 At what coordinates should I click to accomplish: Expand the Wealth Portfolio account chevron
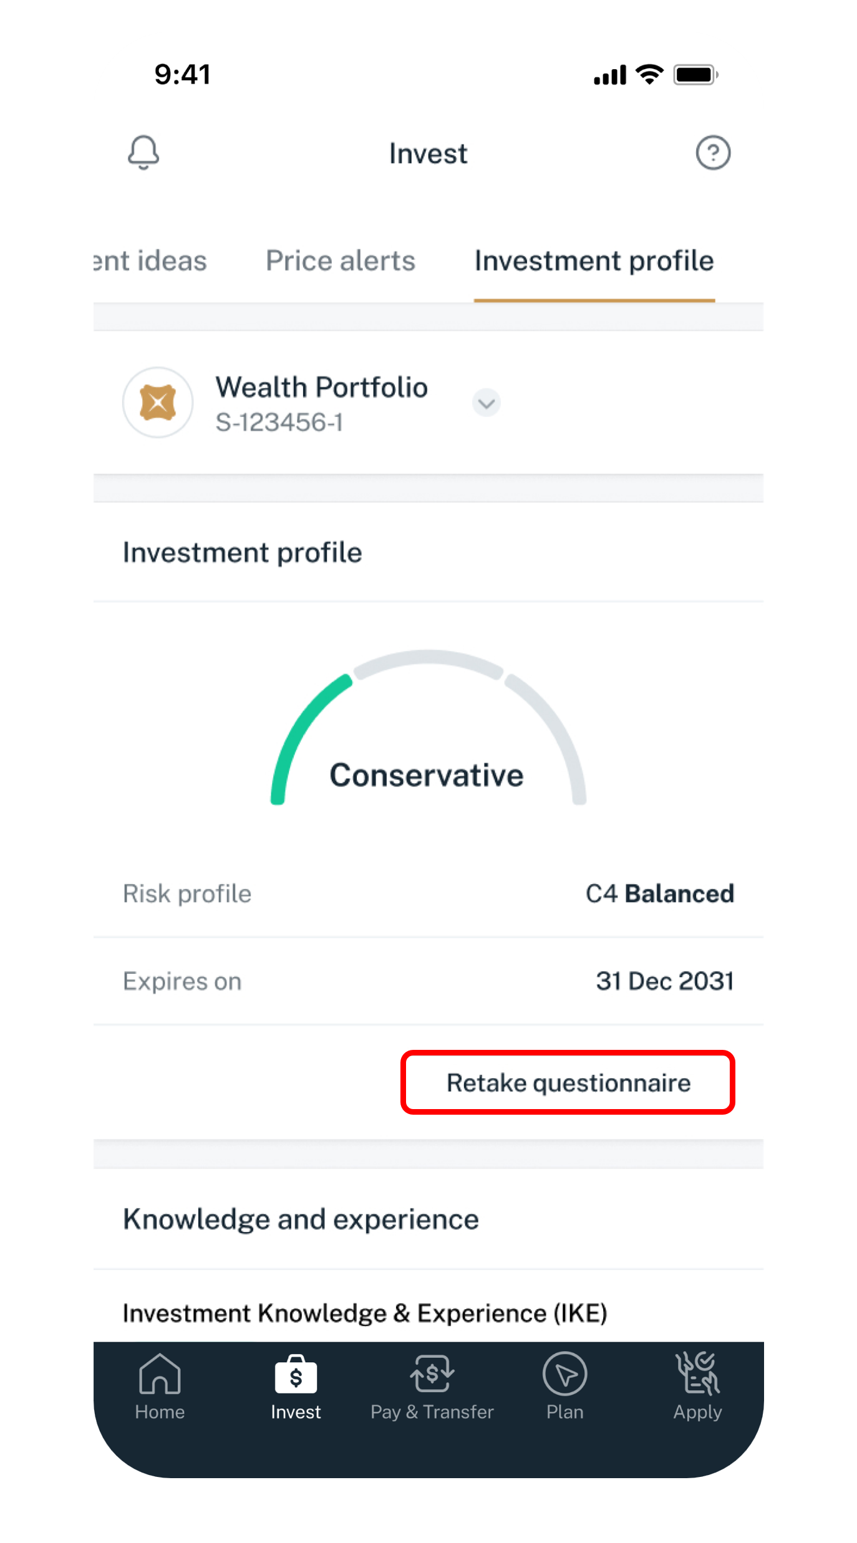pyautogui.click(x=487, y=403)
